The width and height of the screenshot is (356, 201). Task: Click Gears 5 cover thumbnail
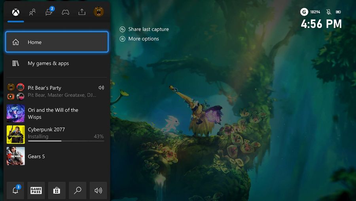pos(16,156)
